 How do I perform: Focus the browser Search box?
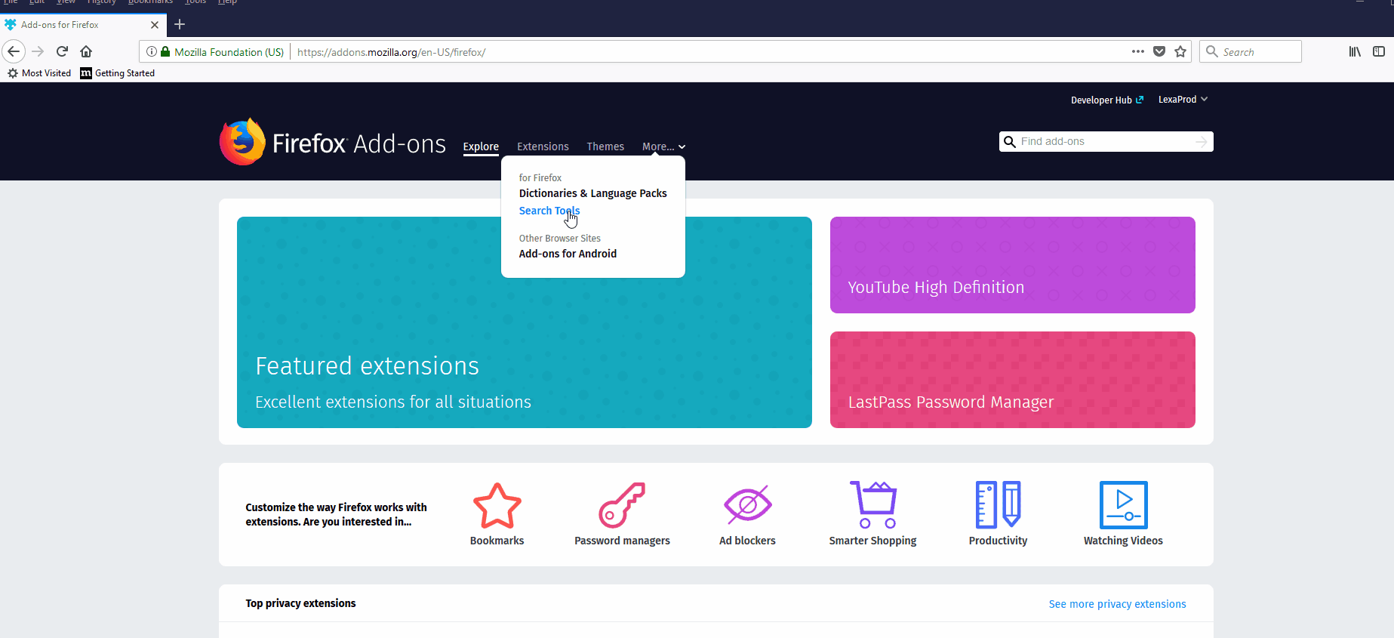1251,51
